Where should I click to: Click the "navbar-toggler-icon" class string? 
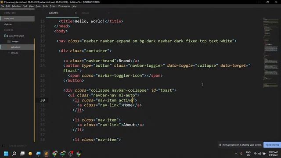click(120, 75)
